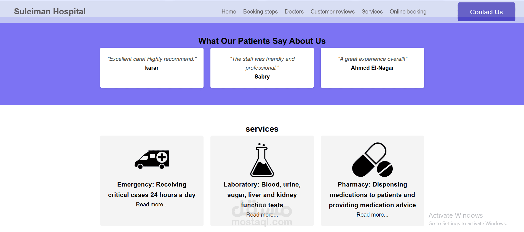Select Customer reviews in the navigation

tap(333, 12)
